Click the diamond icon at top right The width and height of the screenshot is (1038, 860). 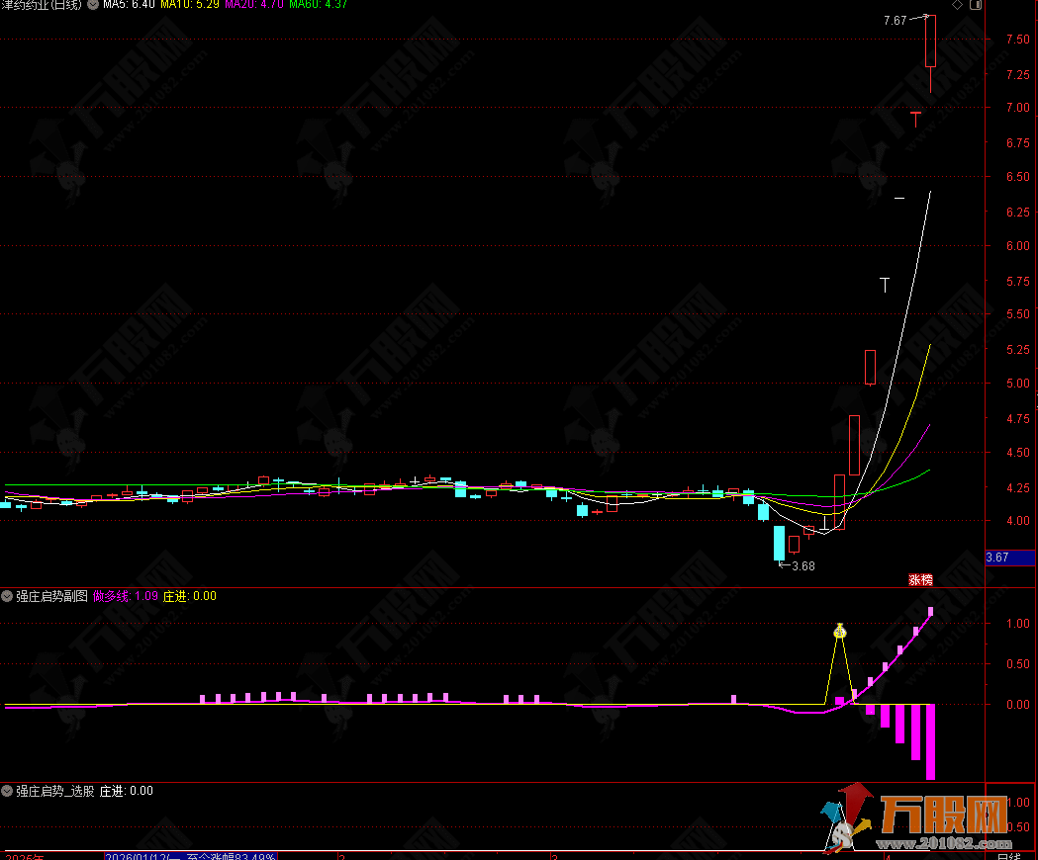[957, 6]
